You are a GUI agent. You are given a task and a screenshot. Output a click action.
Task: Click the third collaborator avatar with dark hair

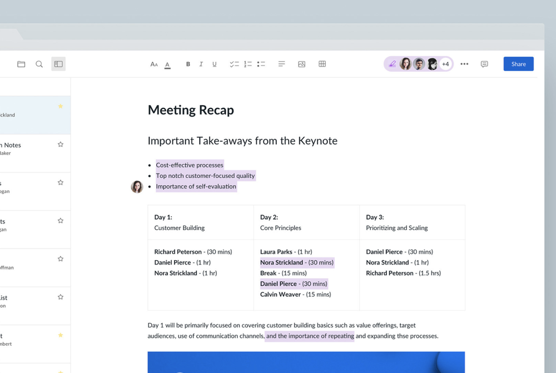[432, 64]
